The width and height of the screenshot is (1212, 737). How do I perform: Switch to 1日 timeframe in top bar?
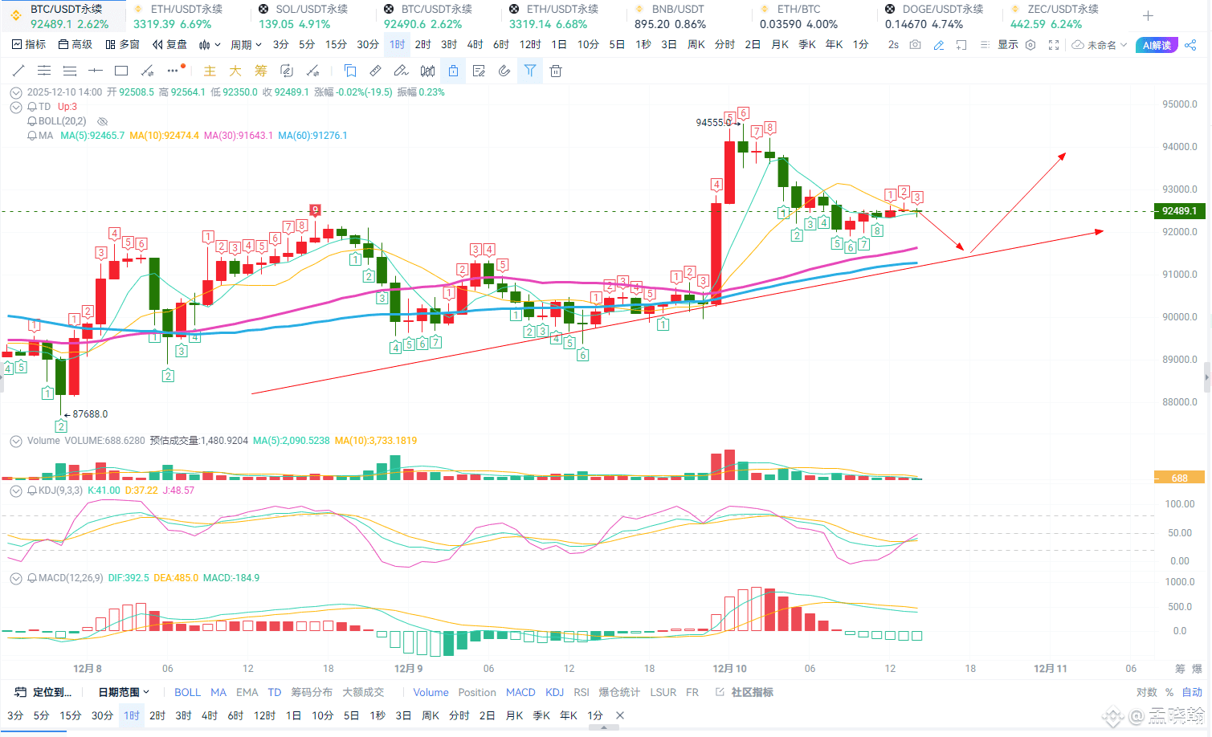(558, 45)
